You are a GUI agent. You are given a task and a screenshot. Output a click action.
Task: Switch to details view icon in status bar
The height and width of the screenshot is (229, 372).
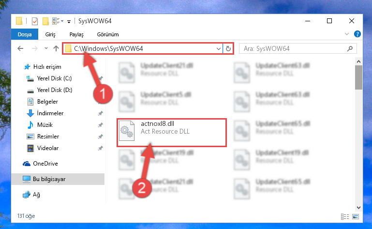(345, 216)
